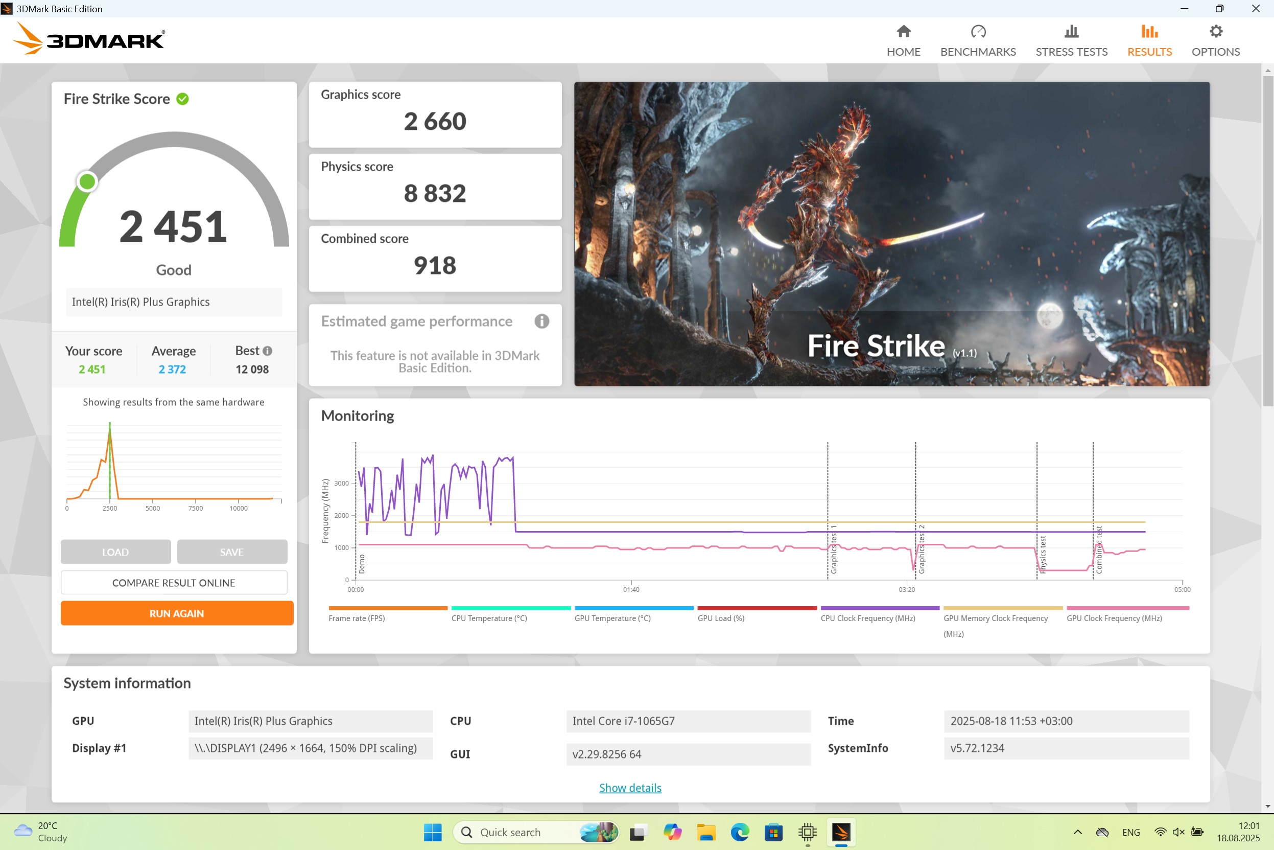
Task: Click the Quick search box in the taskbar
Action: [x=536, y=832]
